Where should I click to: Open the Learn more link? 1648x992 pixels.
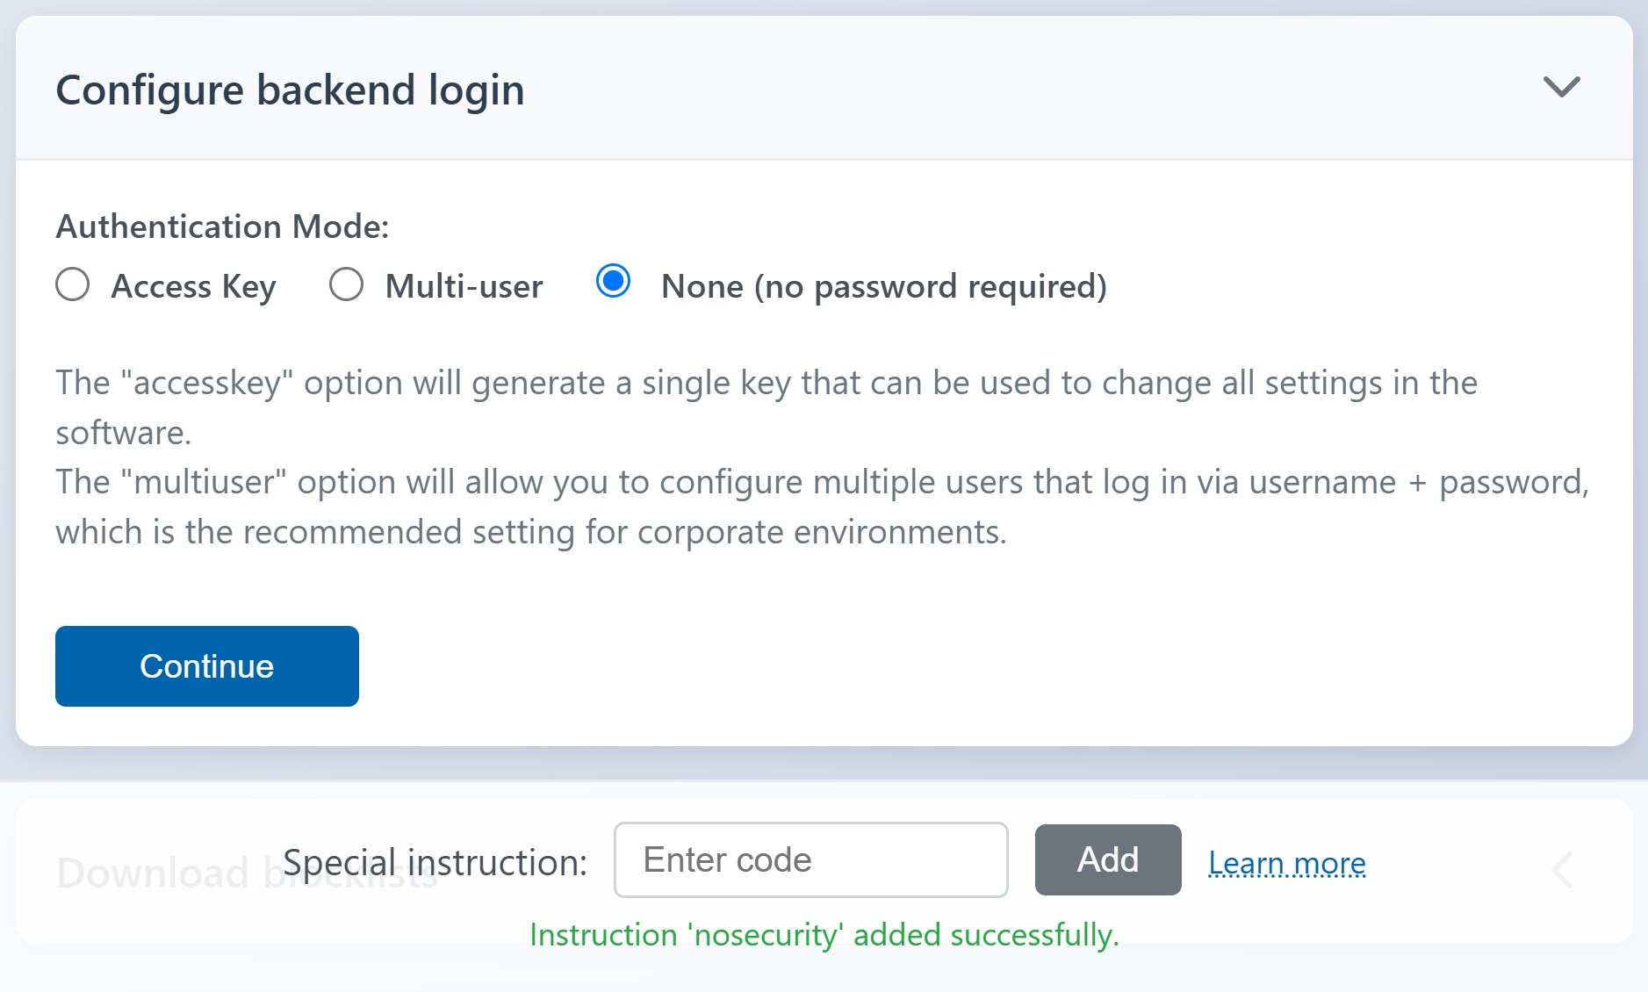pyautogui.click(x=1286, y=862)
